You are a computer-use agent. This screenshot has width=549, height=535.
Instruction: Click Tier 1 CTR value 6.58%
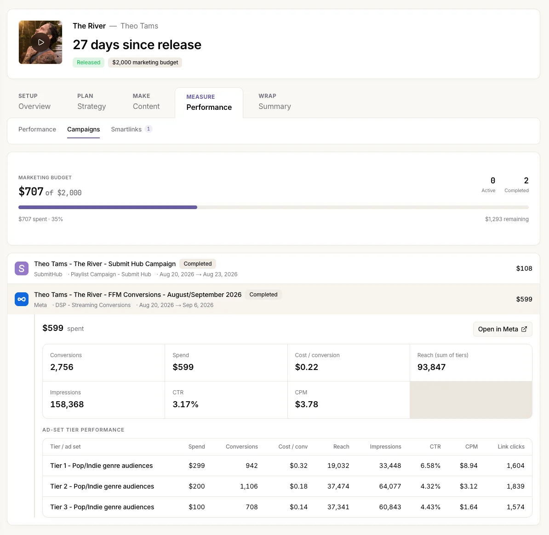tap(430, 466)
